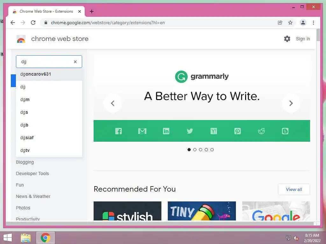The height and width of the screenshot is (244, 326).
Task: Show next carousel slide
Action: pyautogui.click(x=291, y=103)
